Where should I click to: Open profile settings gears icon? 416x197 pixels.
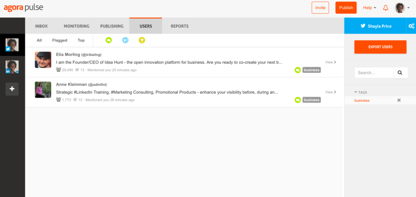pyautogui.click(x=412, y=26)
